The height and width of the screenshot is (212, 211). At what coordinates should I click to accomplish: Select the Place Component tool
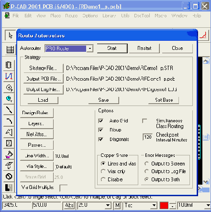point(9,65)
